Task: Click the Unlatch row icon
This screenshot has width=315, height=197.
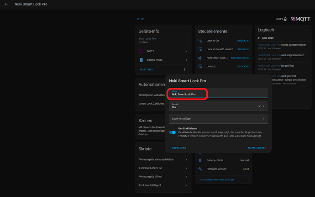Action: point(200,66)
